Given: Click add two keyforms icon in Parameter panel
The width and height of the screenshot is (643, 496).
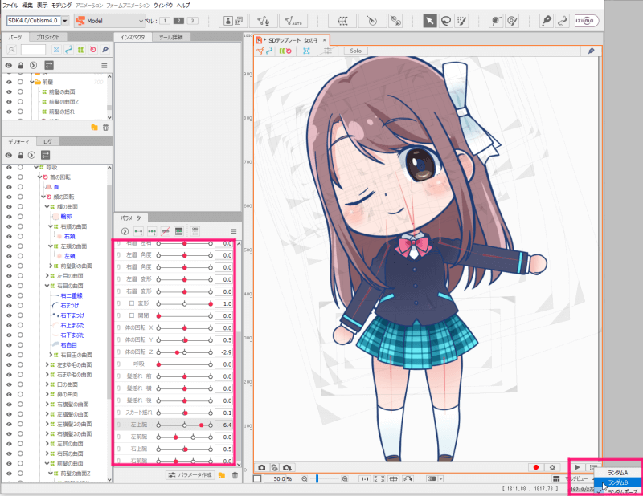Looking at the screenshot, I should click(138, 231).
